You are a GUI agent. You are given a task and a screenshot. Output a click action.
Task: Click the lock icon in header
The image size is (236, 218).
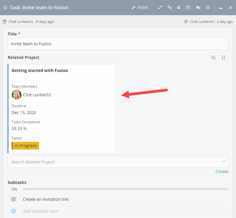click(x=179, y=8)
